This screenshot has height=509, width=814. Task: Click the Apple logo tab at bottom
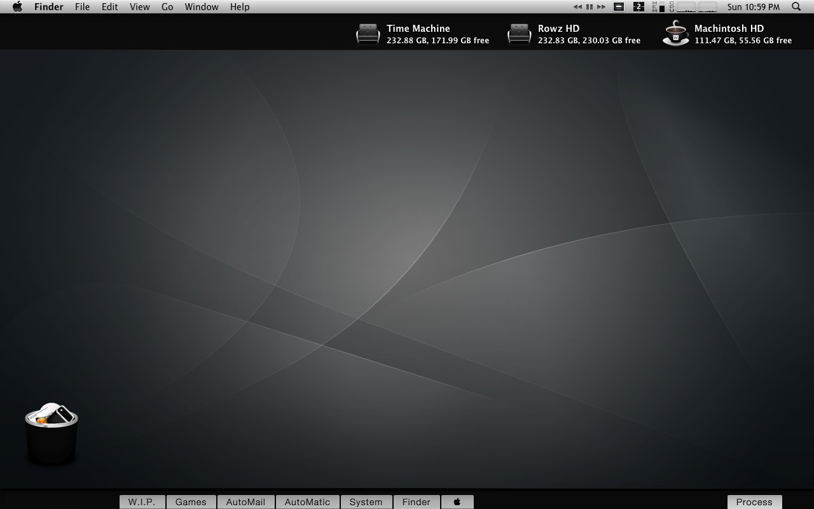[457, 502]
